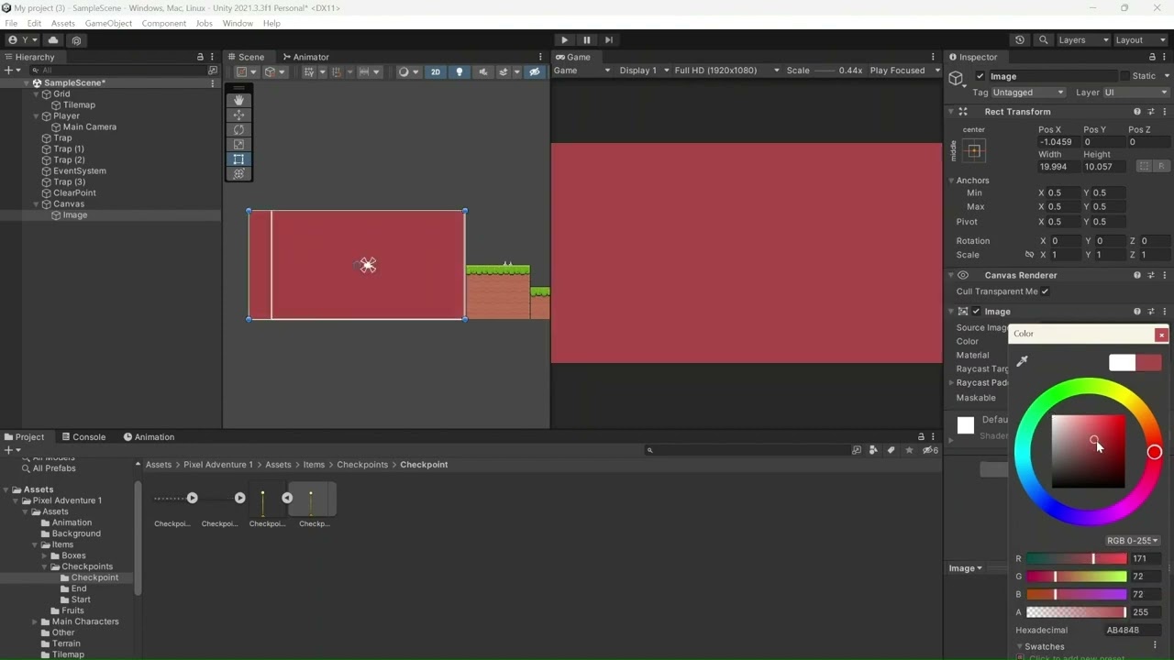Open the Layout dropdown
This screenshot has width=1174, height=660.
click(1141, 40)
